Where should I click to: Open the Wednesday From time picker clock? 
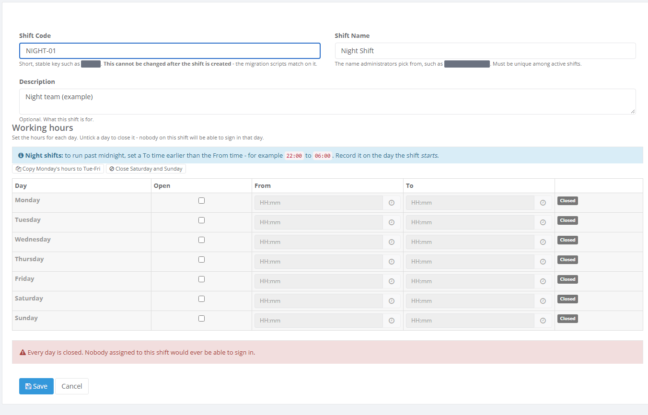[x=392, y=242]
